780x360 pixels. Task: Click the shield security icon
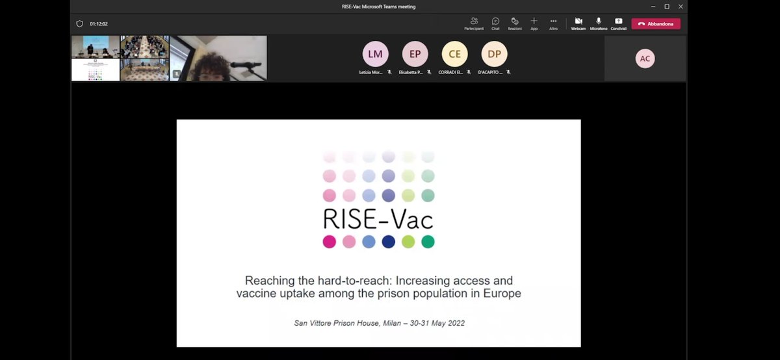80,24
